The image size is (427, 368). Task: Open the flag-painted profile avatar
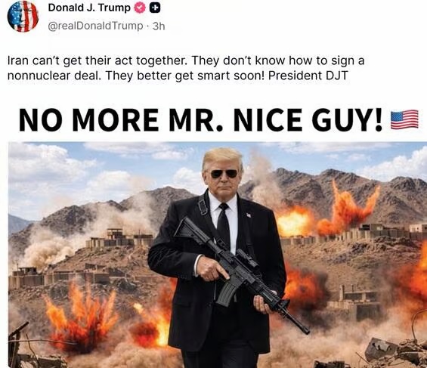23,17
